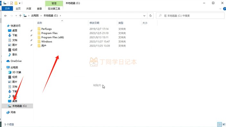Viewport: 226px width, 127px height.
Task: Switch to large icons view in status bar
Action: 224,124
